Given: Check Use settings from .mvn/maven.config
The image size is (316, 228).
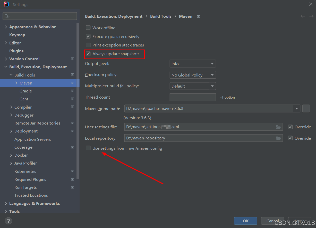Looking at the screenshot, I should (x=88, y=148).
